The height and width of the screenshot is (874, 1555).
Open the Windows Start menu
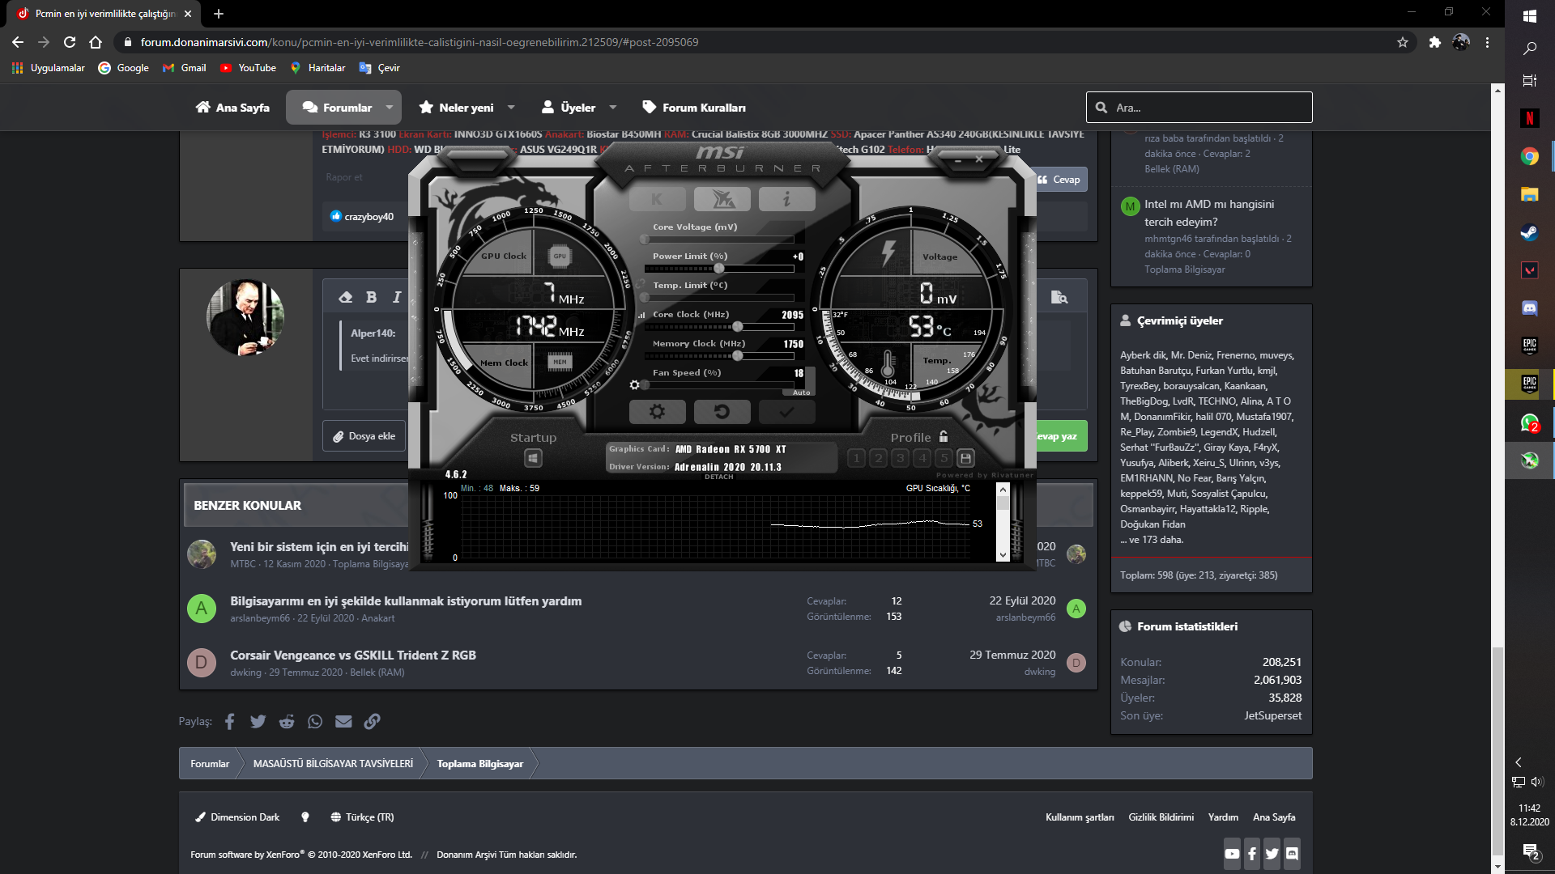click(x=1529, y=15)
